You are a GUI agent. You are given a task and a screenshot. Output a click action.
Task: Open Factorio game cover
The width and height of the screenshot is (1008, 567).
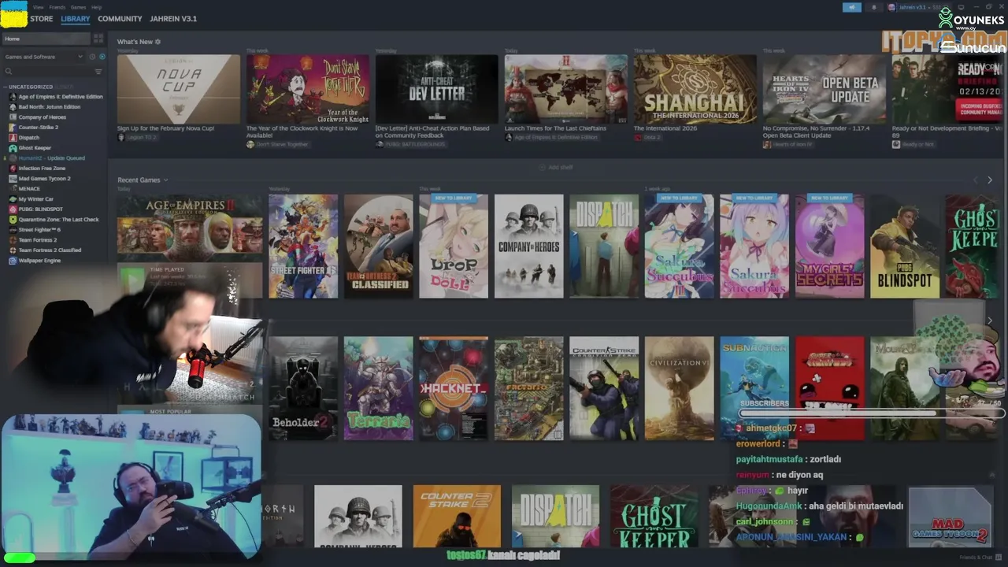528,388
